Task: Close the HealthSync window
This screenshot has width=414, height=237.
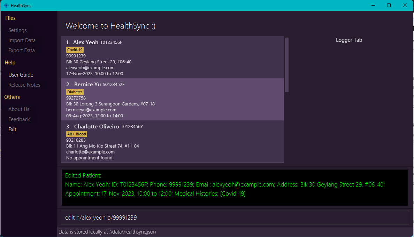Action: [x=405, y=5]
